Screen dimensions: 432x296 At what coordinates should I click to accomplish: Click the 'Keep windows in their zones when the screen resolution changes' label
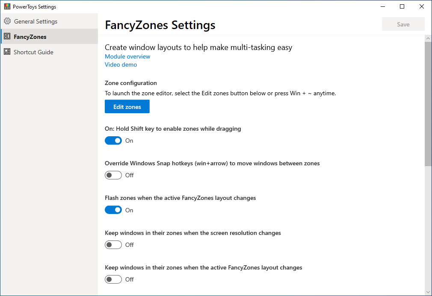coord(193,233)
